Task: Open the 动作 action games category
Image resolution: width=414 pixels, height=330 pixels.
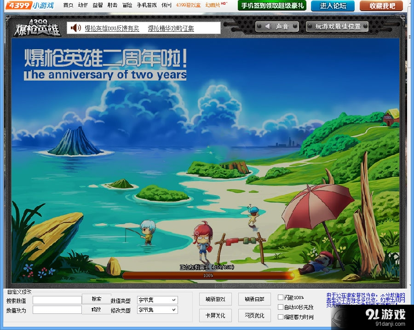Action: click(83, 5)
